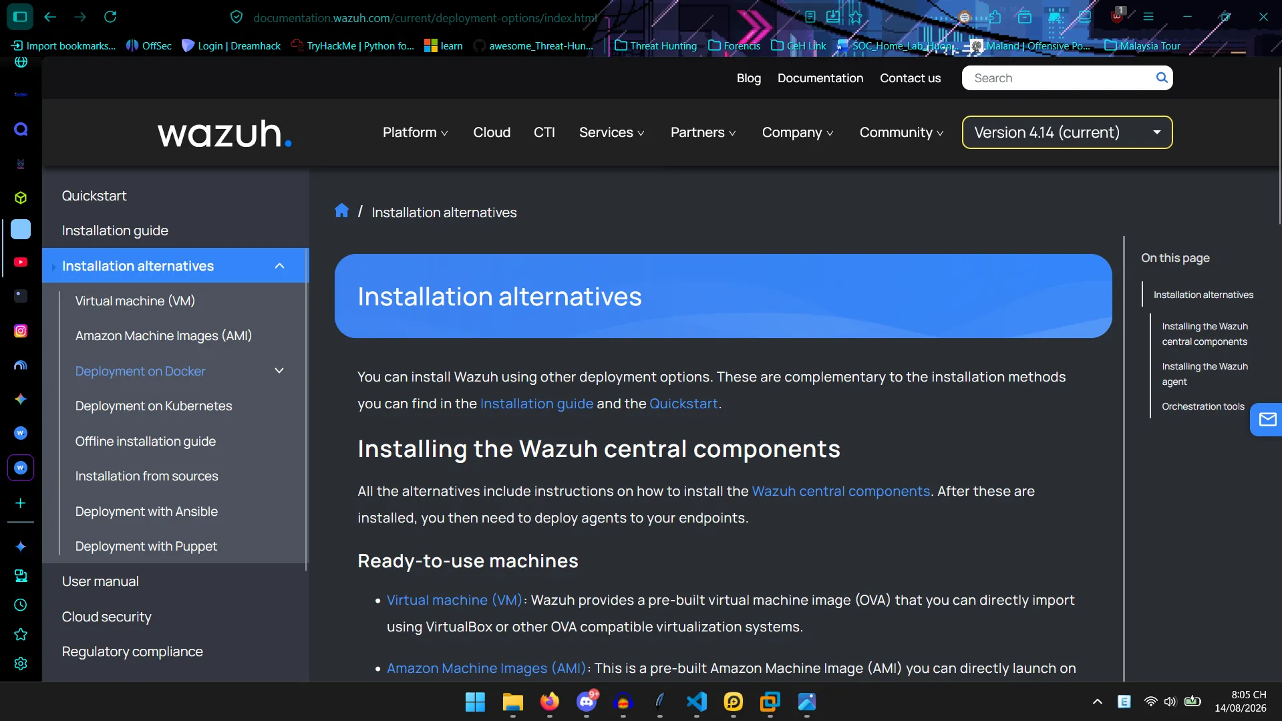Image resolution: width=1282 pixels, height=721 pixels.
Task: Expand the Partners menu
Action: [703, 132]
